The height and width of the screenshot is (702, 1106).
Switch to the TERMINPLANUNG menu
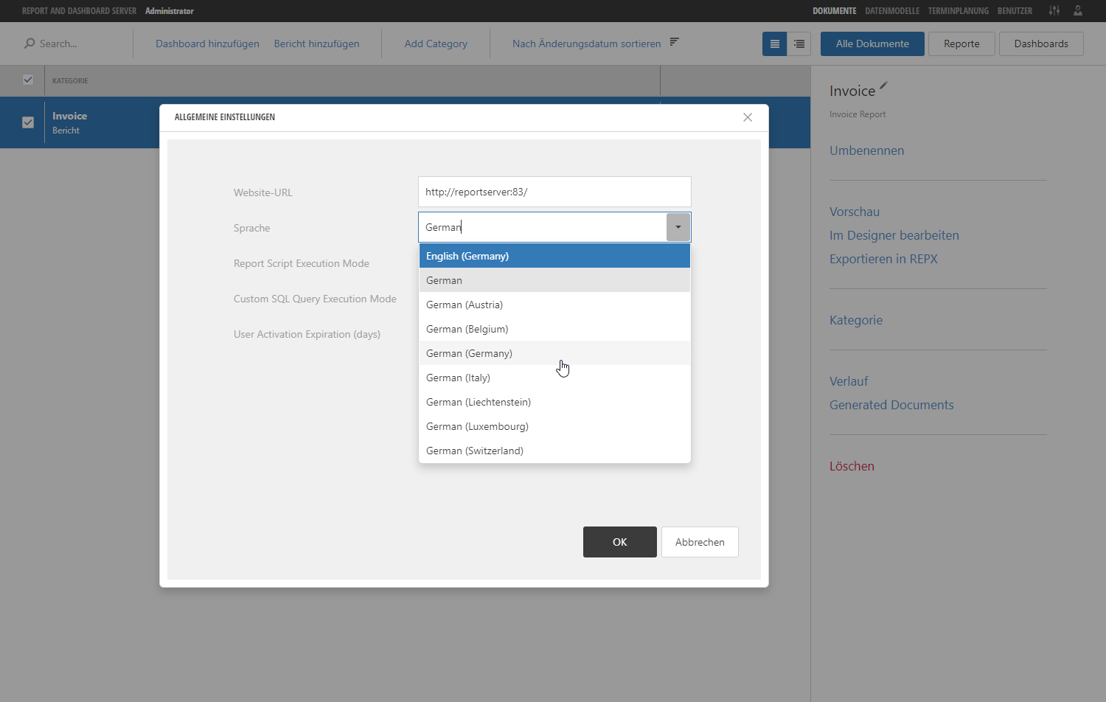[959, 10]
